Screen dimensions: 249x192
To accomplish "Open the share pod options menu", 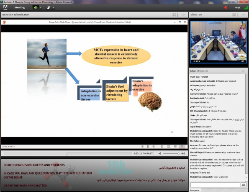I will click(x=184, y=15).
